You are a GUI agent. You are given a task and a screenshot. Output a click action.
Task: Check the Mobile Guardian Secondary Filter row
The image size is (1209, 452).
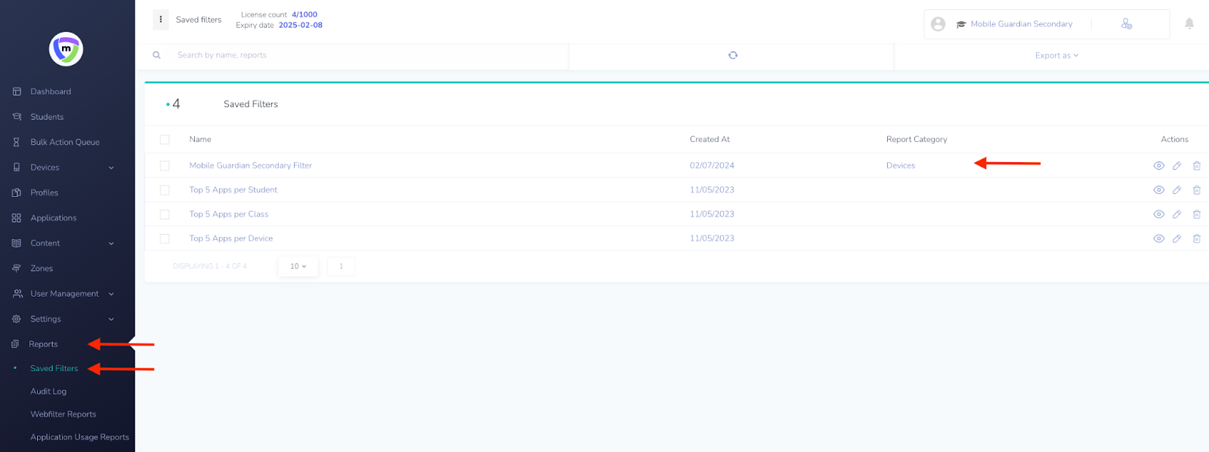coord(165,166)
